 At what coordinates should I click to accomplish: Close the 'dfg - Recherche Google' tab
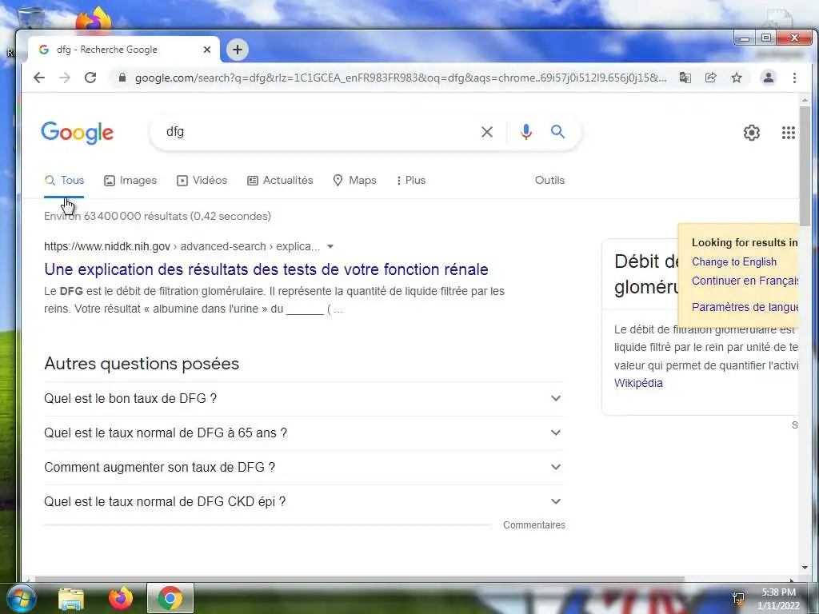tap(207, 50)
